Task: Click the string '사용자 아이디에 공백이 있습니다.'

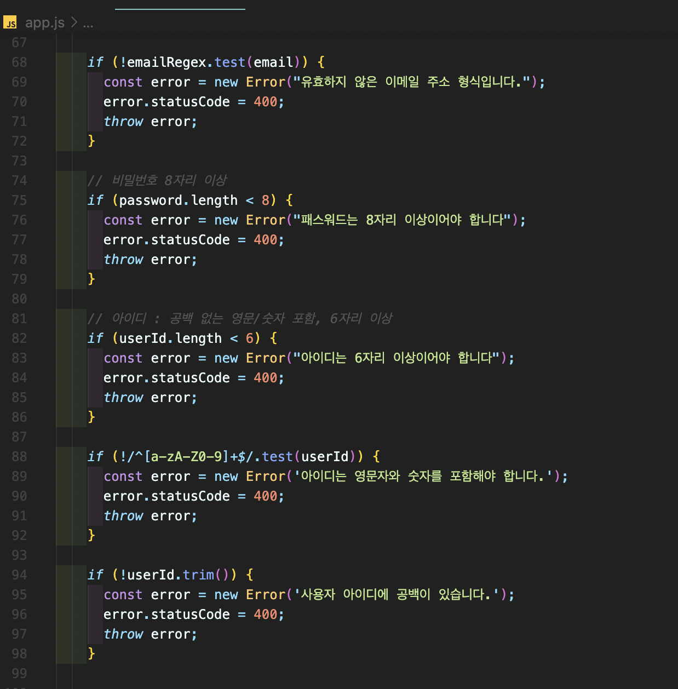Action: click(x=397, y=595)
